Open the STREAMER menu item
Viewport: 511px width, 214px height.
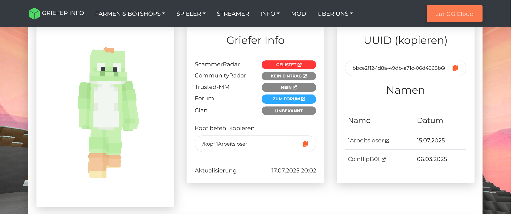[233, 14]
